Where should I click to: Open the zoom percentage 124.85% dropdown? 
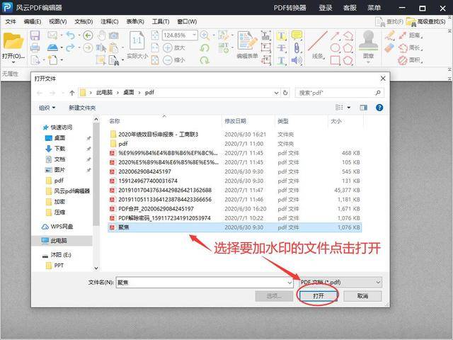195,35
